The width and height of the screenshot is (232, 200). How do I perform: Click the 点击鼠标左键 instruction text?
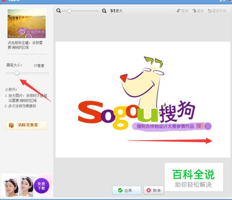pos(25,45)
